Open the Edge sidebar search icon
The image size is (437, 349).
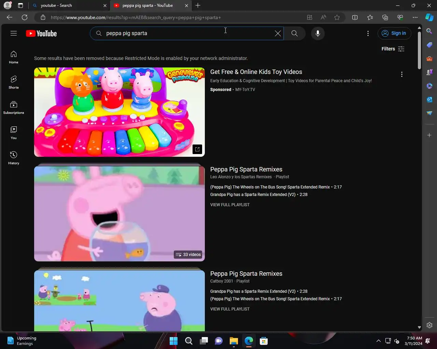click(429, 31)
